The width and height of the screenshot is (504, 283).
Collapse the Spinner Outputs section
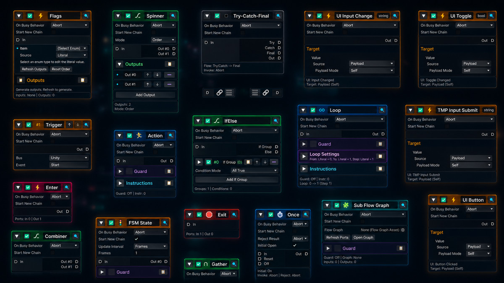point(119,64)
